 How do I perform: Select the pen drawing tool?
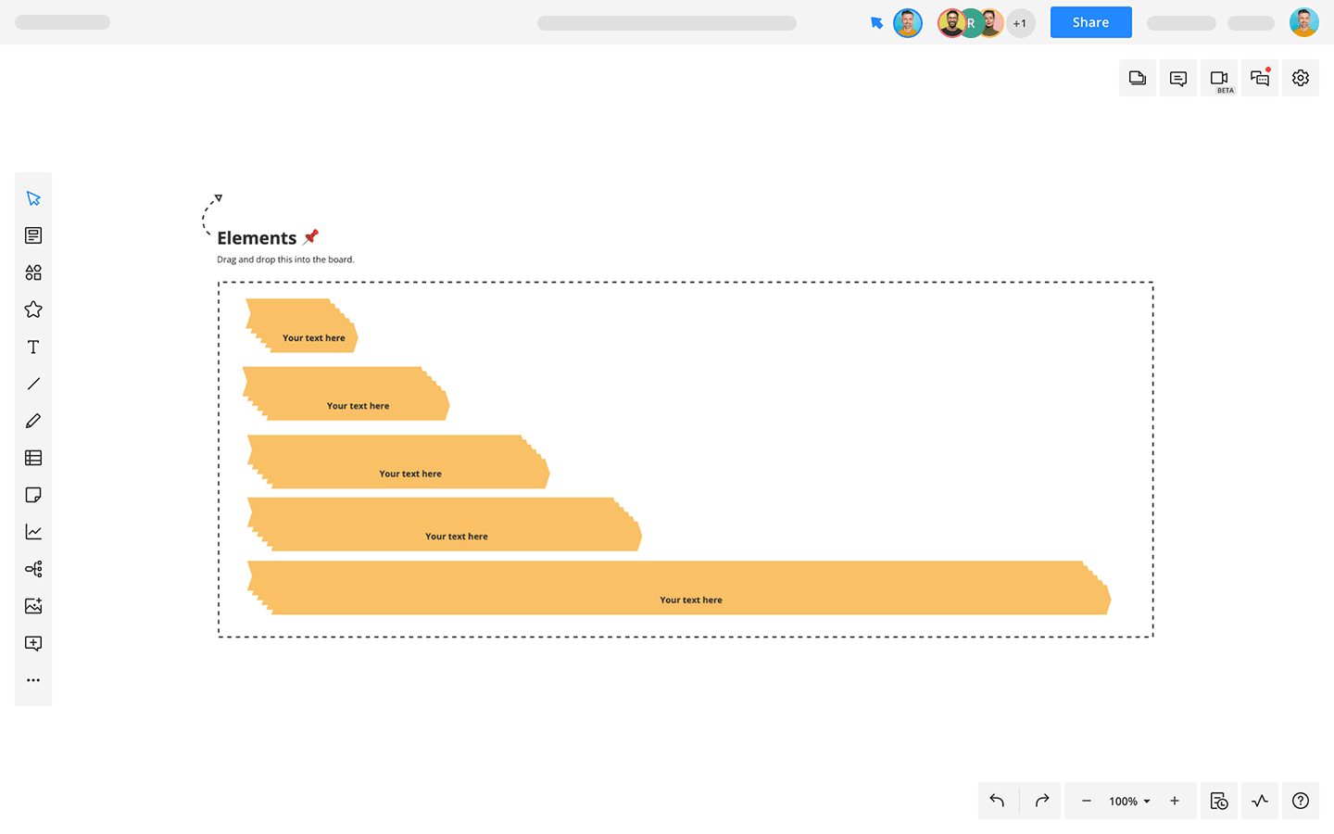[x=33, y=421]
